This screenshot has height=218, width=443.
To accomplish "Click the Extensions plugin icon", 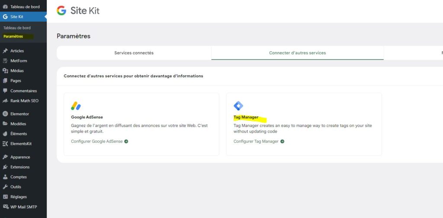I will tap(5, 167).
